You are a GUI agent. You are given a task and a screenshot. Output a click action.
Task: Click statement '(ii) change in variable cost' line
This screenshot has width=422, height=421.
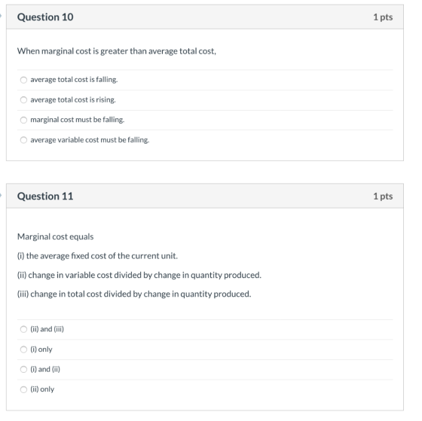pos(139,275)
